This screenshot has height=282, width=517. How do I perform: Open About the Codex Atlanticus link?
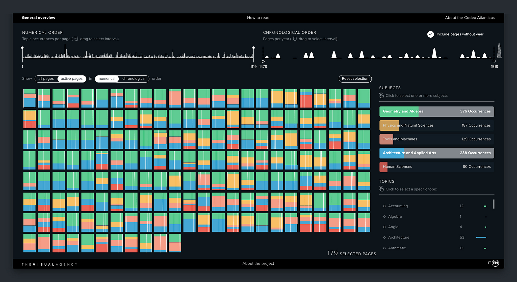pyautogui.click(x=470, y=18)
